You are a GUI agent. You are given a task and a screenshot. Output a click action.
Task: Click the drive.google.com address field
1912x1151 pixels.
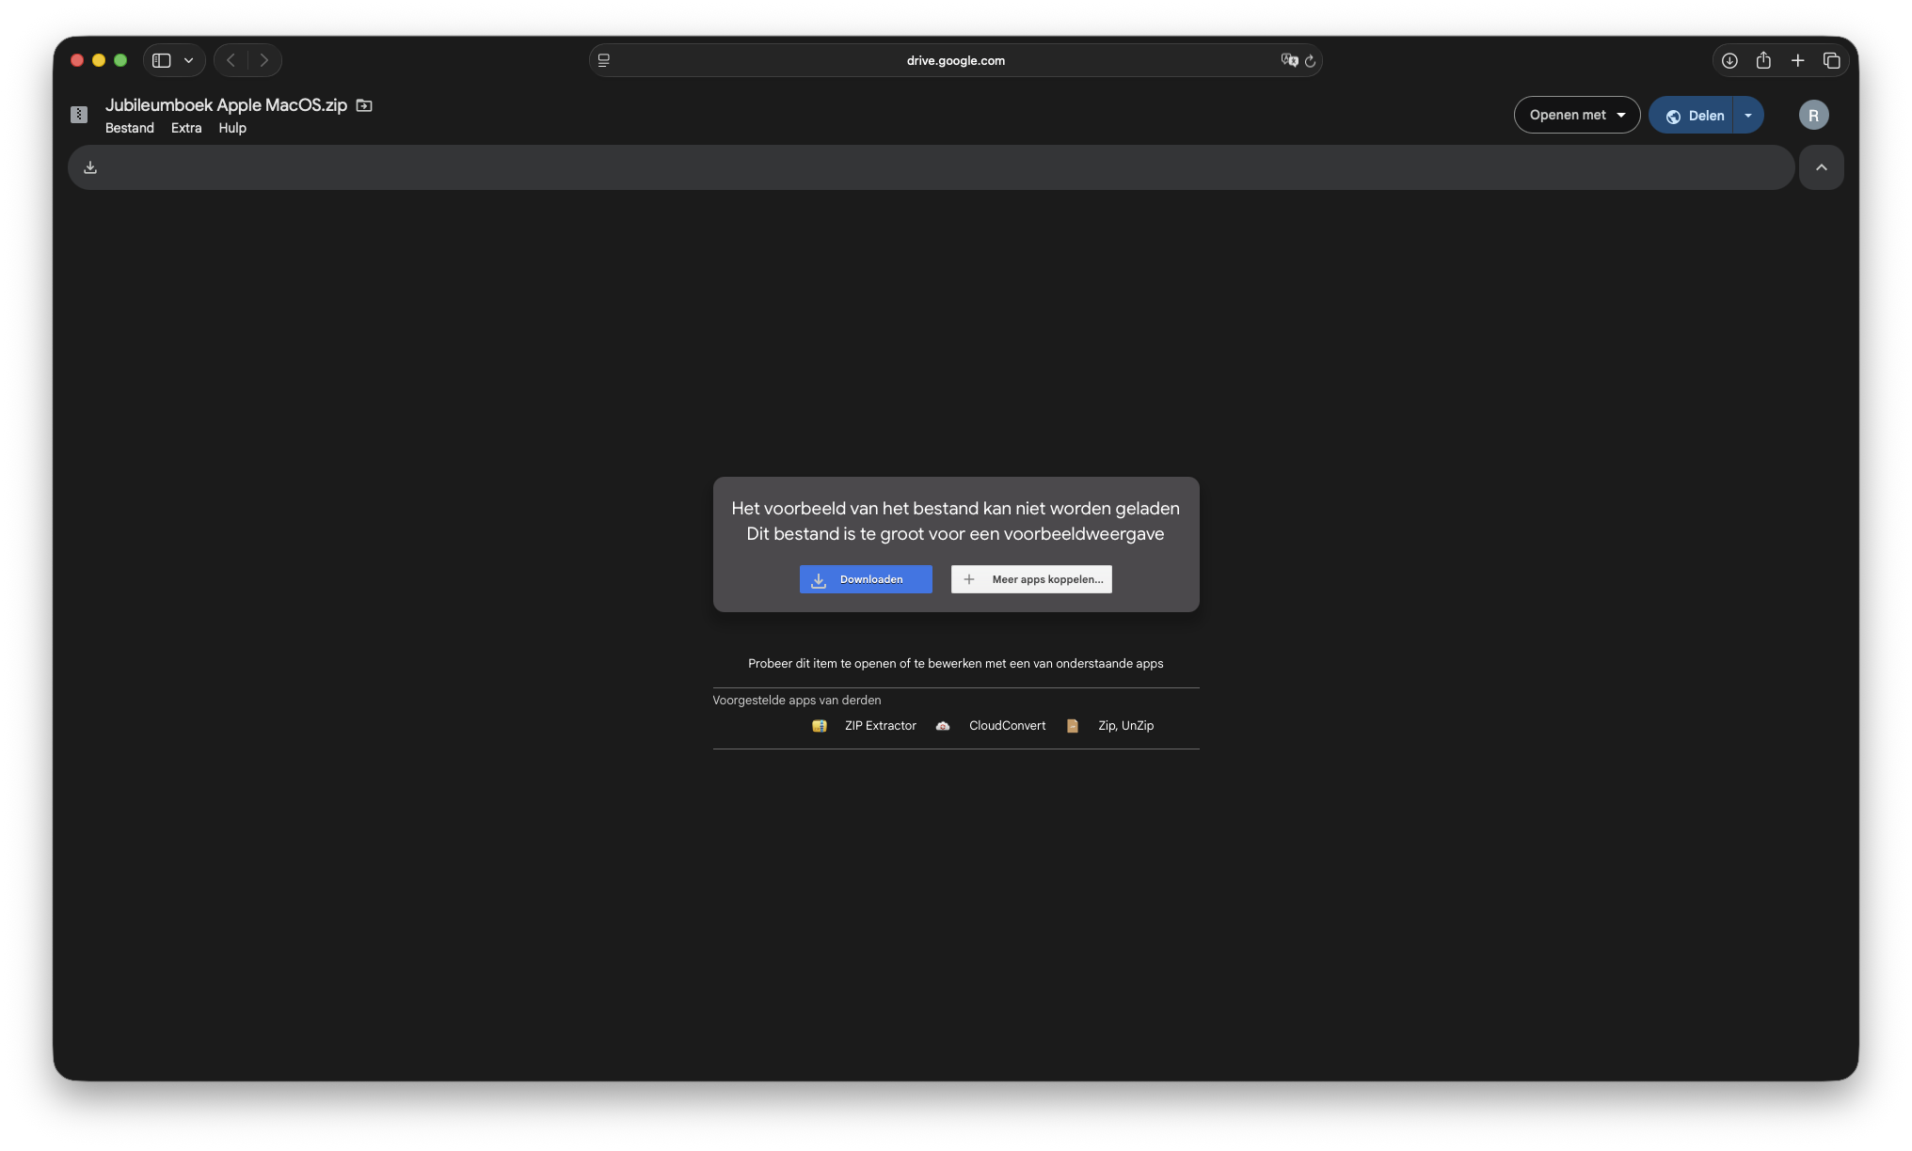[x=955, y=60]
